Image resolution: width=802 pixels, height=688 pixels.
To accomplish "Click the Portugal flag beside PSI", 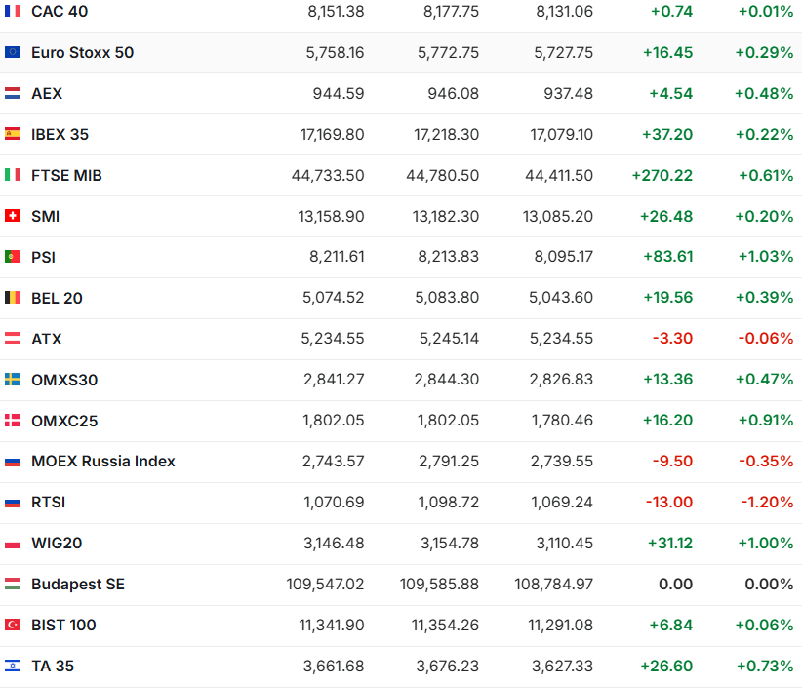I will [x=13, y=257].
